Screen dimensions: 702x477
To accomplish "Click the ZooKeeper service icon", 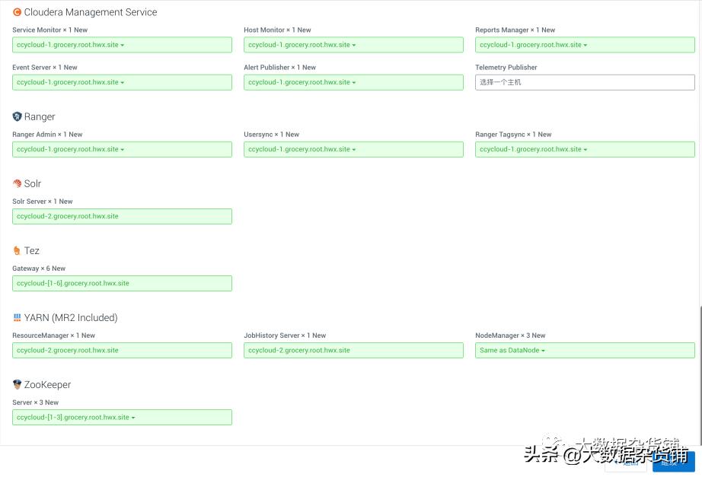I will tap(17, 384).
